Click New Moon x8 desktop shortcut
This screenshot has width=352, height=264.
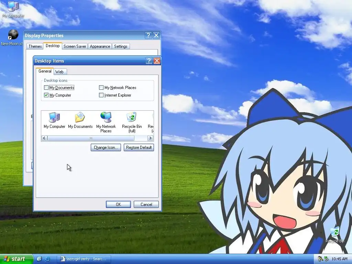point(12,38)
